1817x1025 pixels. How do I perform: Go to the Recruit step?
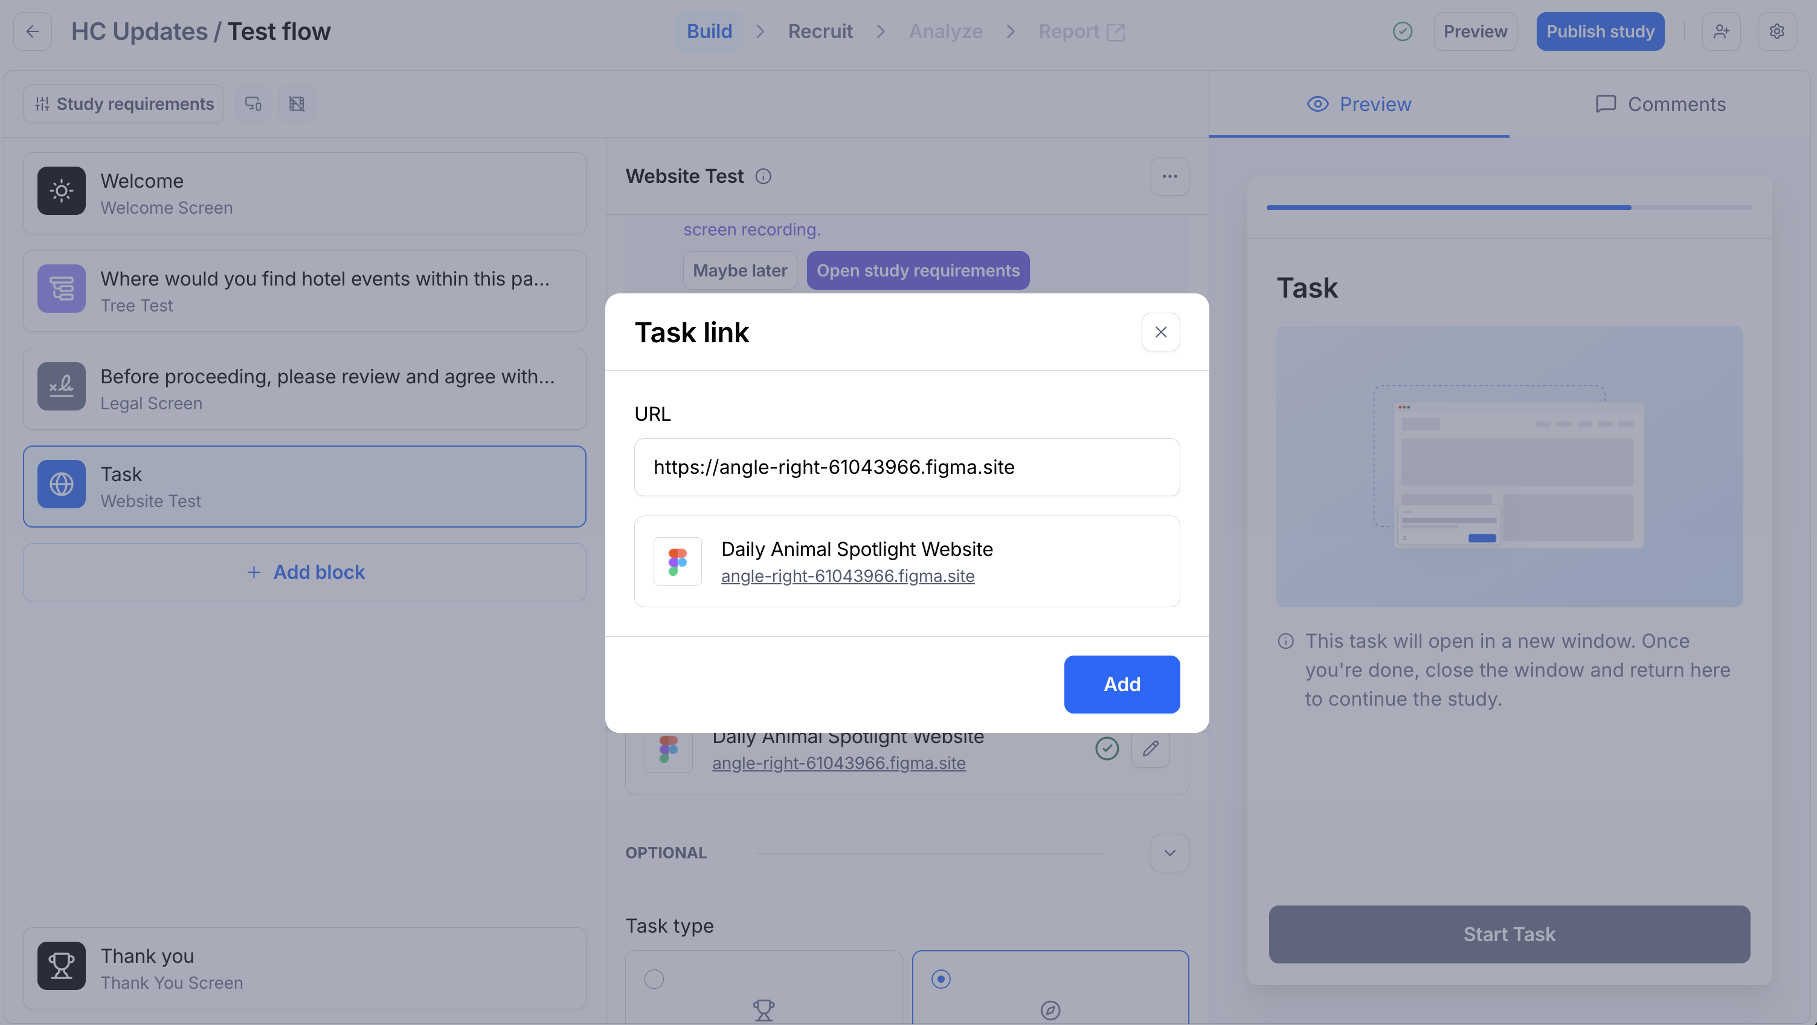(x=820, y=32)
